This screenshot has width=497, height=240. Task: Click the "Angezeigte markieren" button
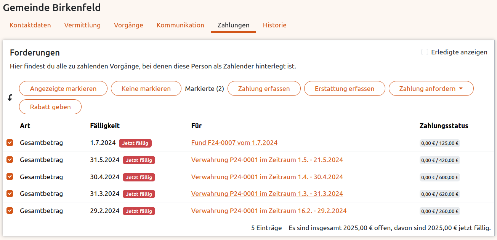[x=63, y=88]
